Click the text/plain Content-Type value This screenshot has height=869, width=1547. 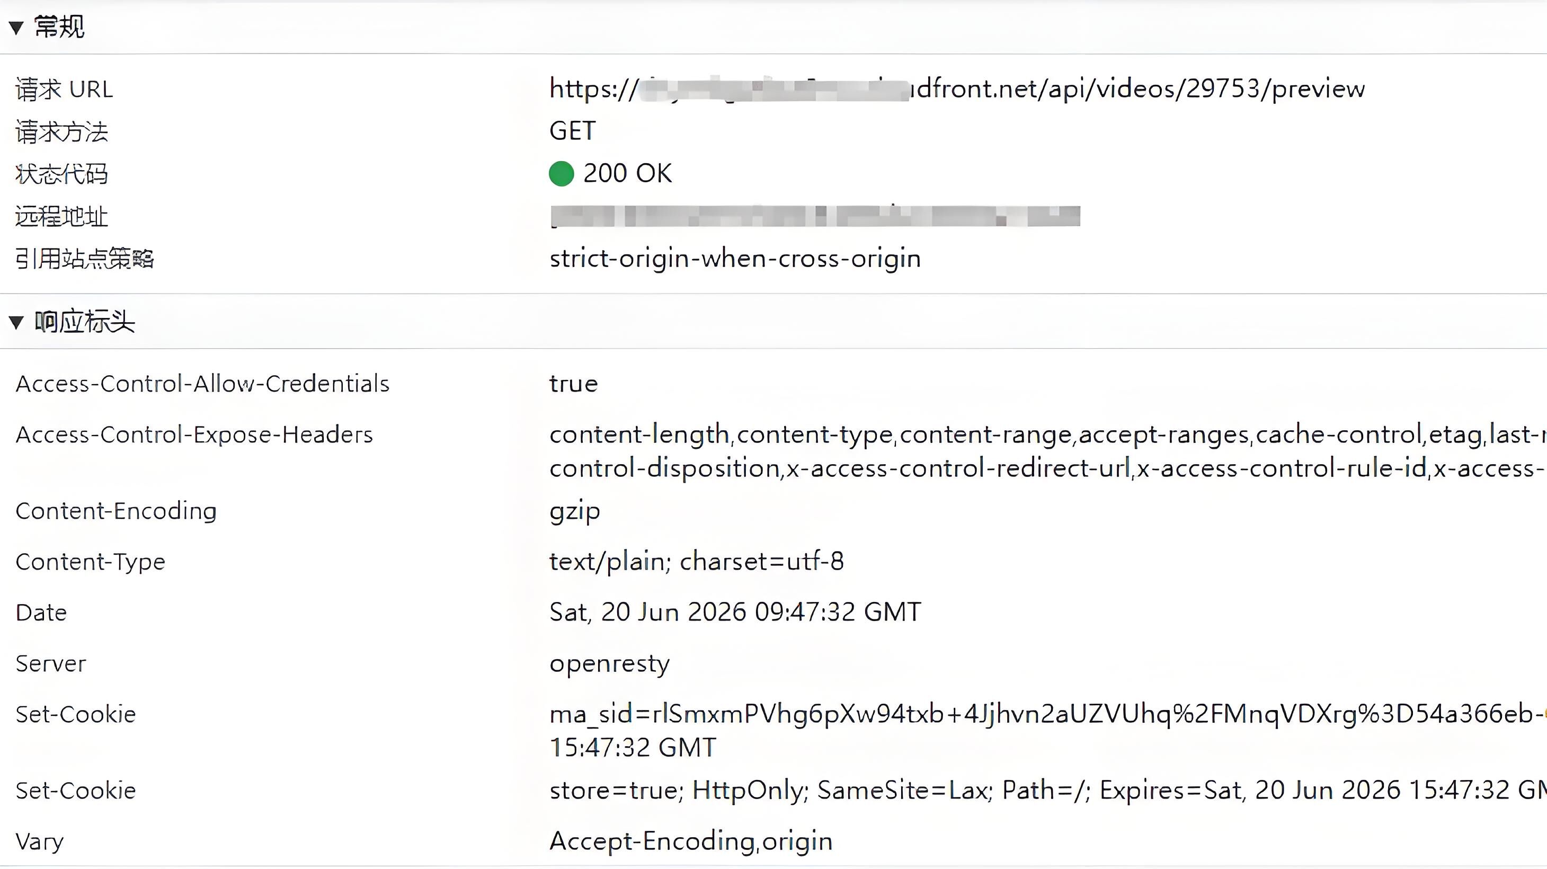coord(697,562)
